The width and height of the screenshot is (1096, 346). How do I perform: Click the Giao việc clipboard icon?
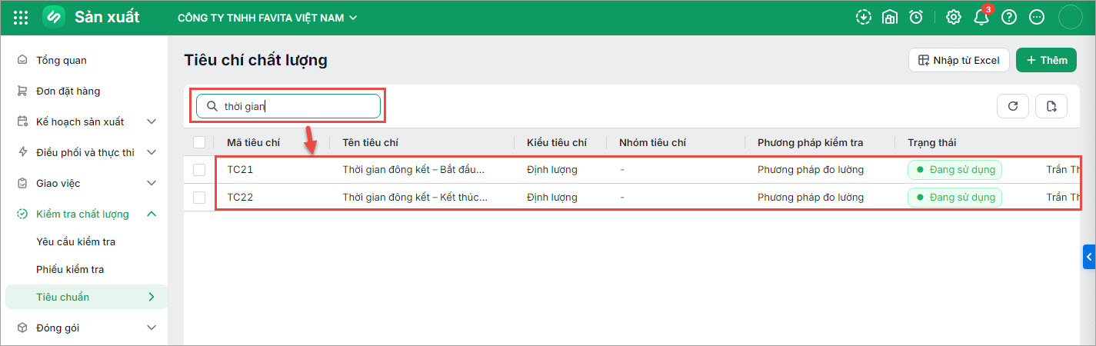coord(22,183)
